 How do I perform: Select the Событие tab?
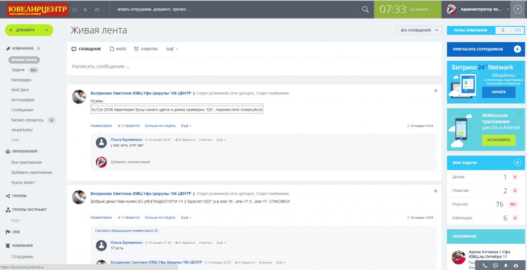(146, 49)
